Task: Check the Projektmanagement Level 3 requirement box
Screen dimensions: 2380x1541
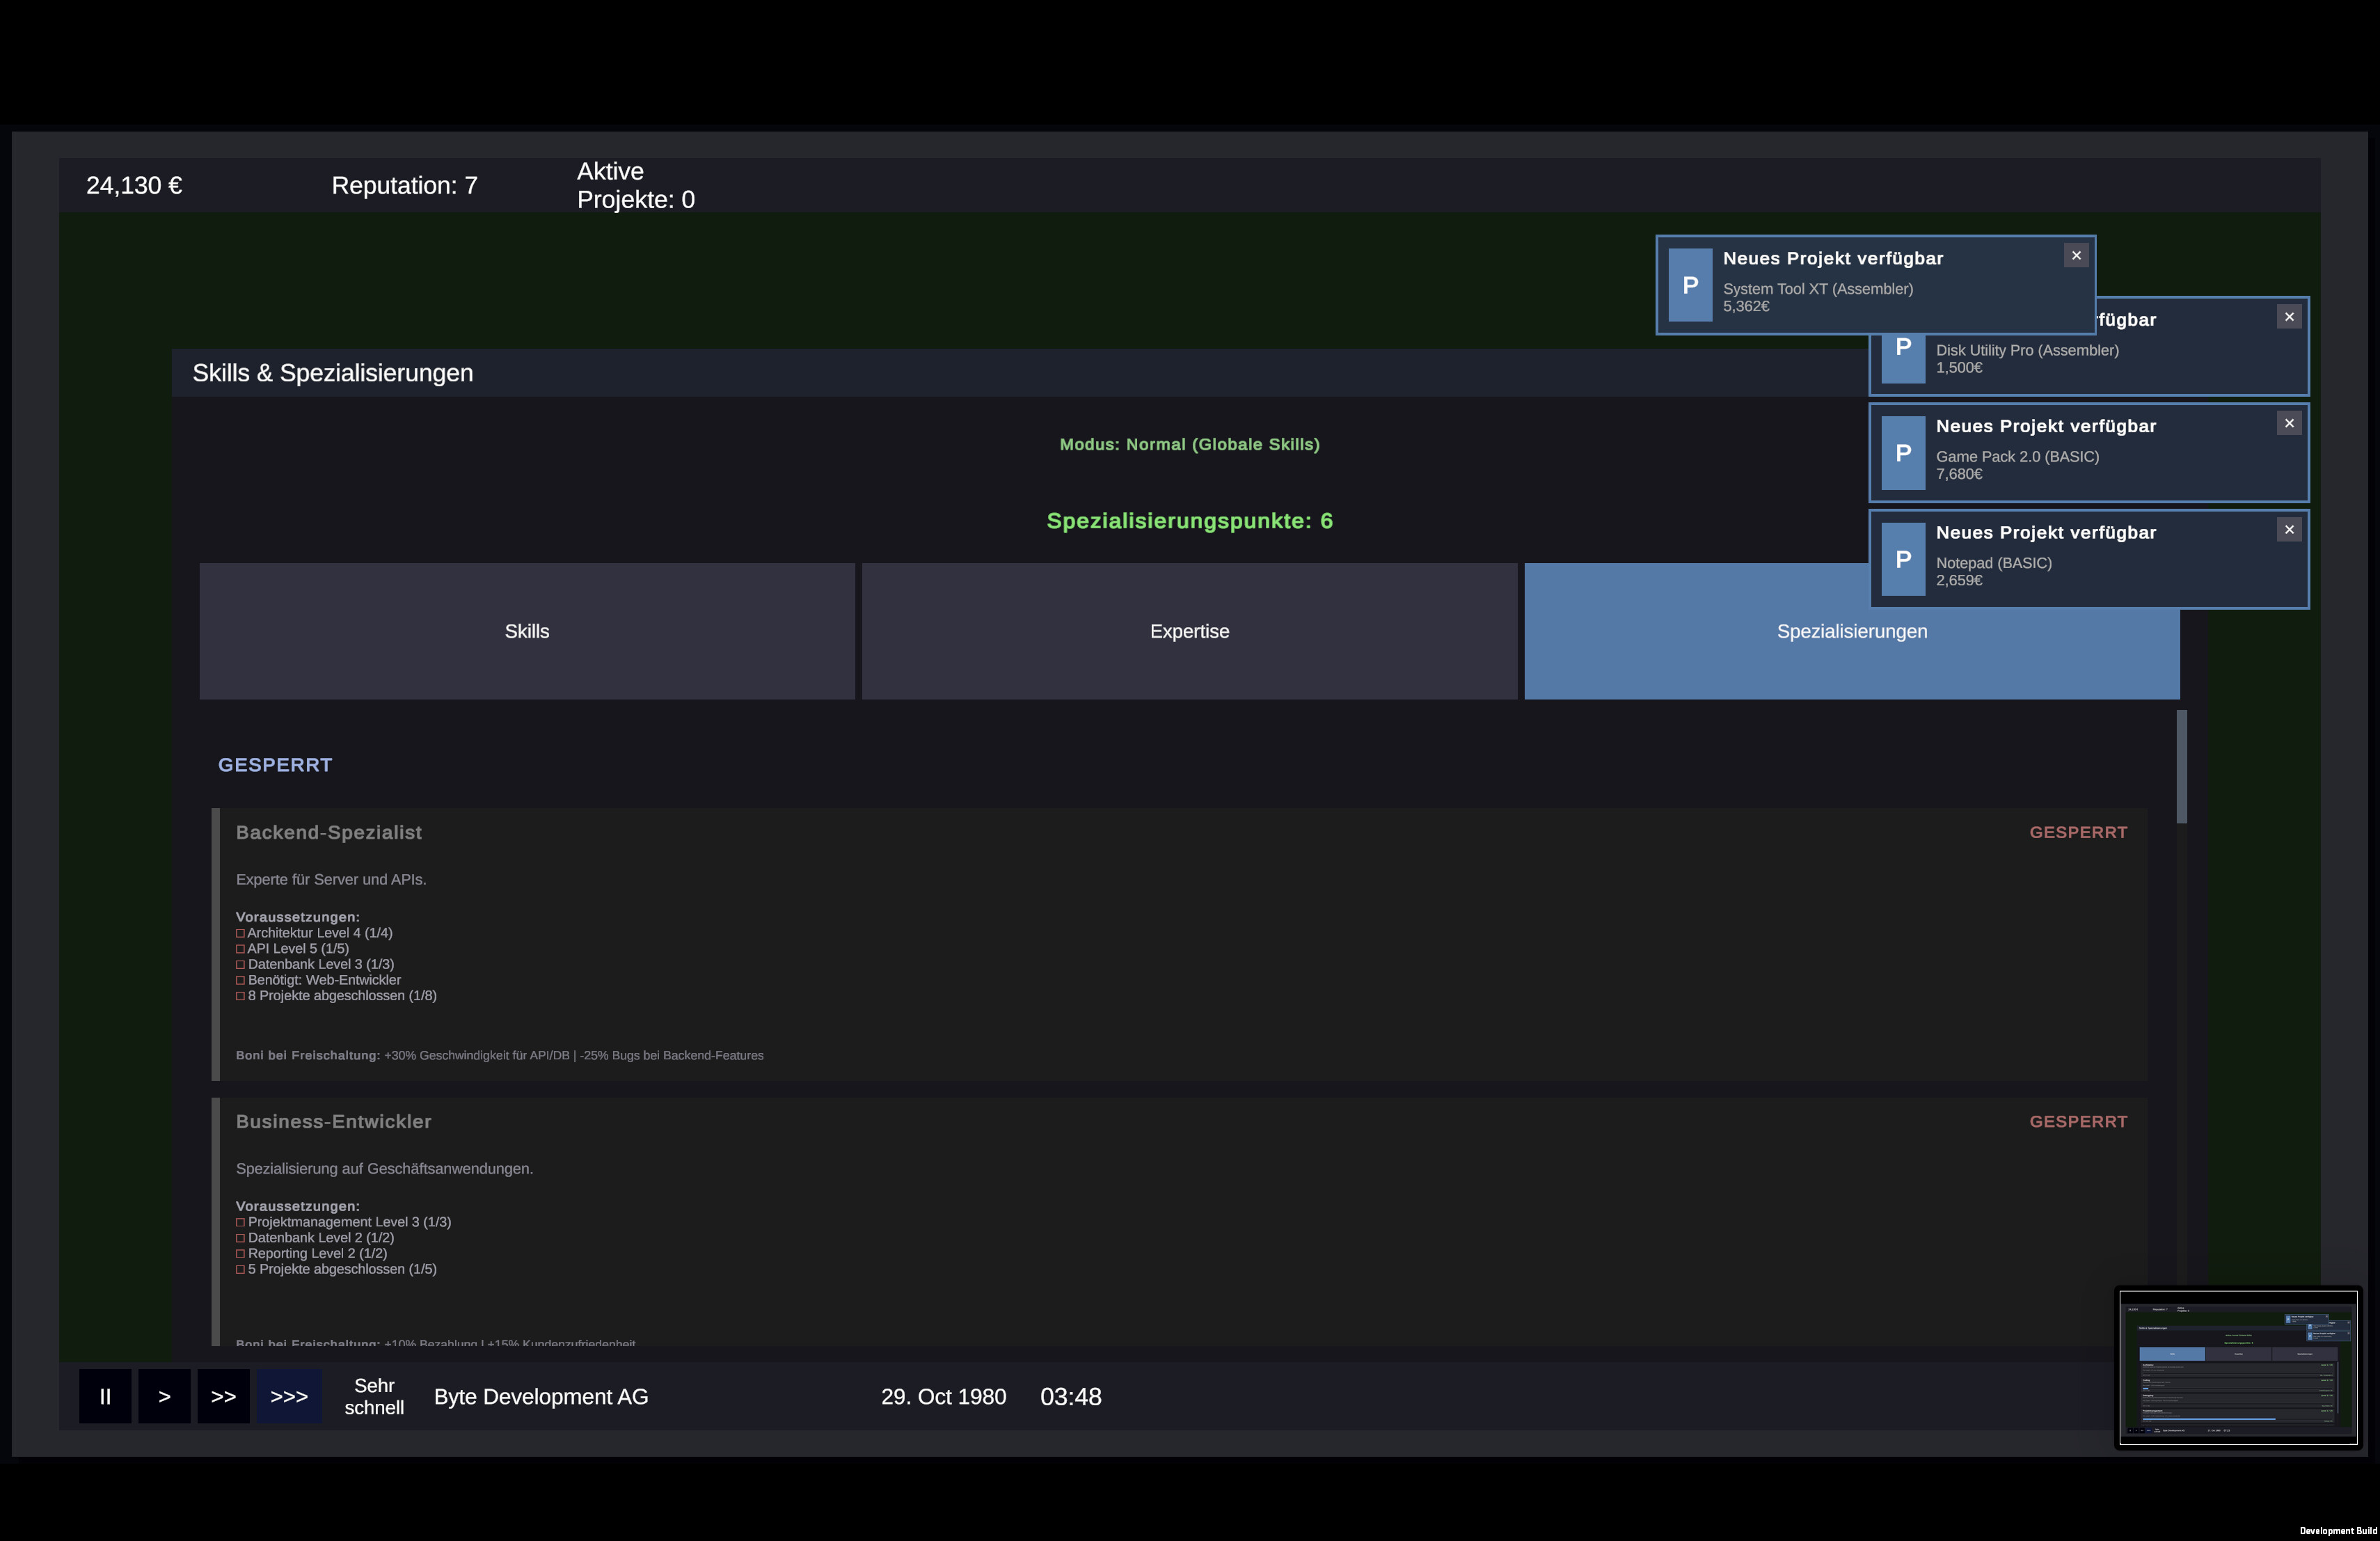Action: (240, 1222)
